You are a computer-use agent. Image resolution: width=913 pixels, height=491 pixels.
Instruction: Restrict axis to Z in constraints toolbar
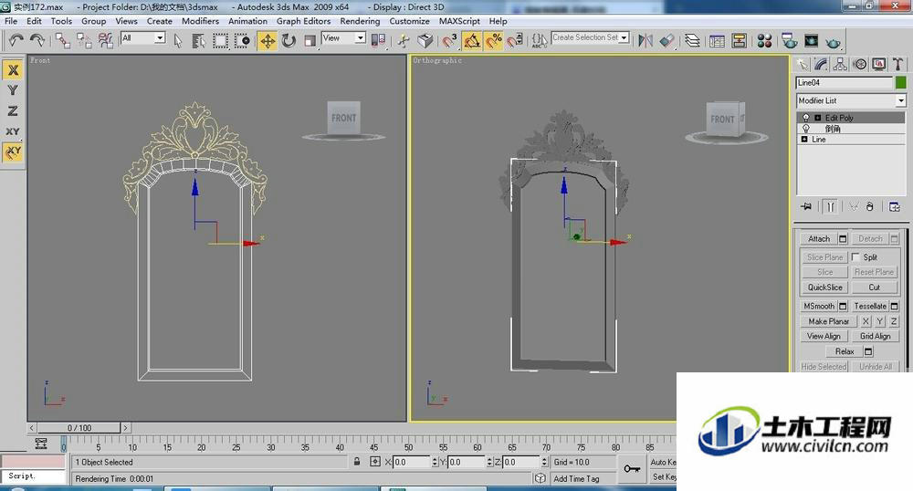(x=13, y=110)
